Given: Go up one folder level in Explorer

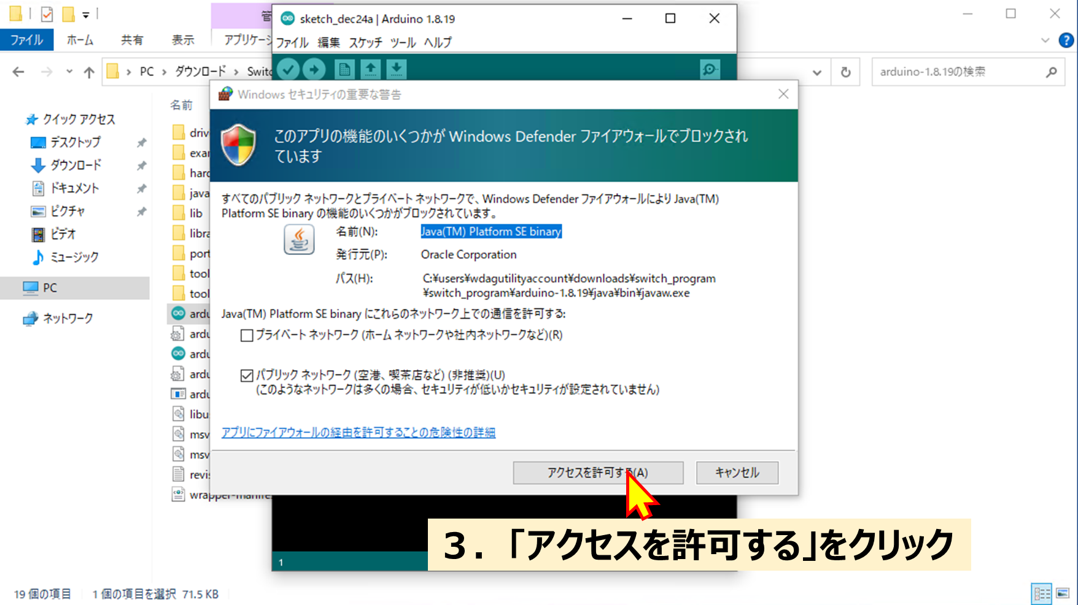Looking at the screenshot, I should pos(89,72).
